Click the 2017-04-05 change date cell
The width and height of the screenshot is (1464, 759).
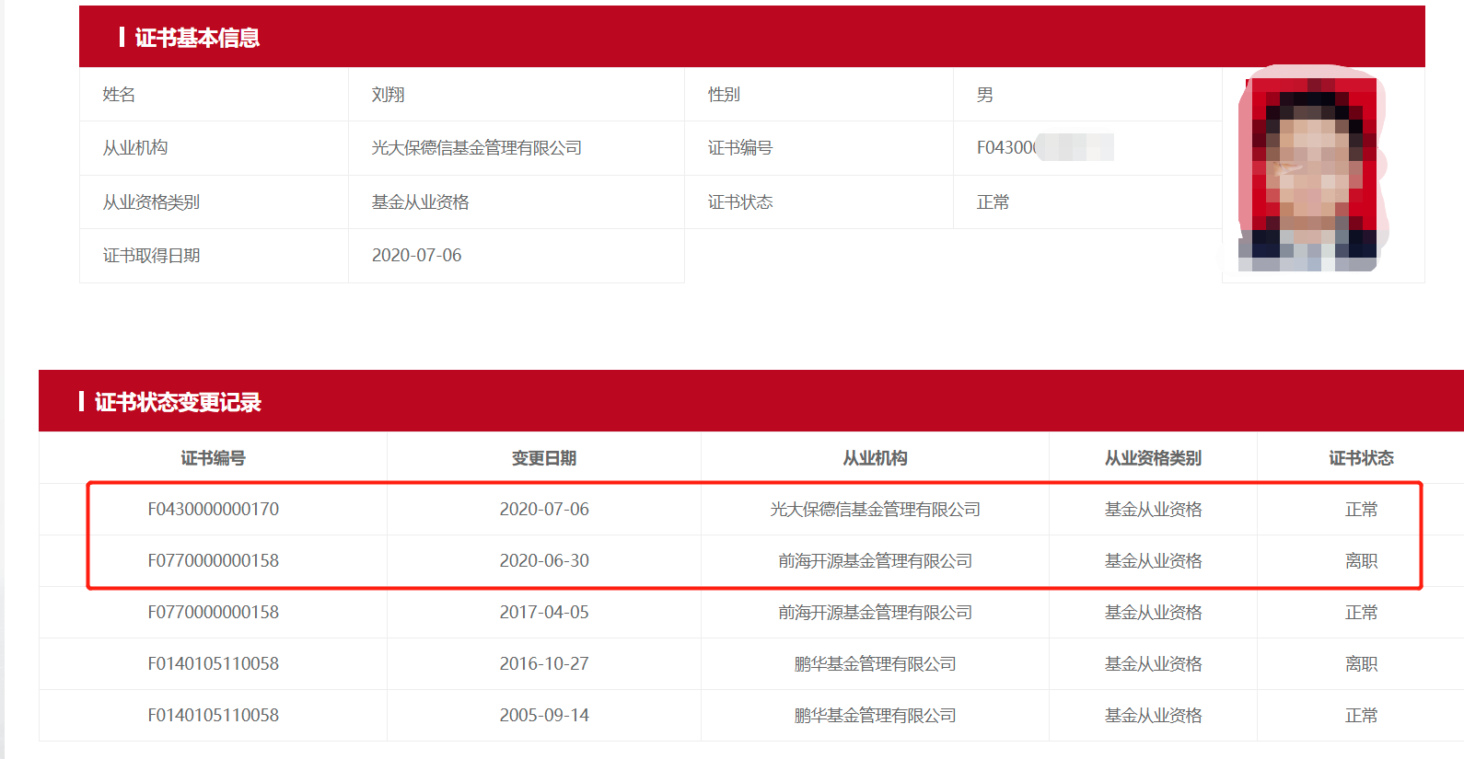[543, 613]
